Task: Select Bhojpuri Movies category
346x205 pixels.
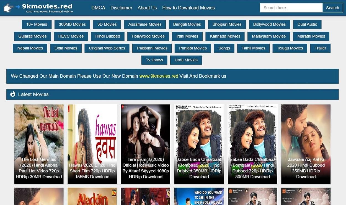Action: (x=227, y=24)
